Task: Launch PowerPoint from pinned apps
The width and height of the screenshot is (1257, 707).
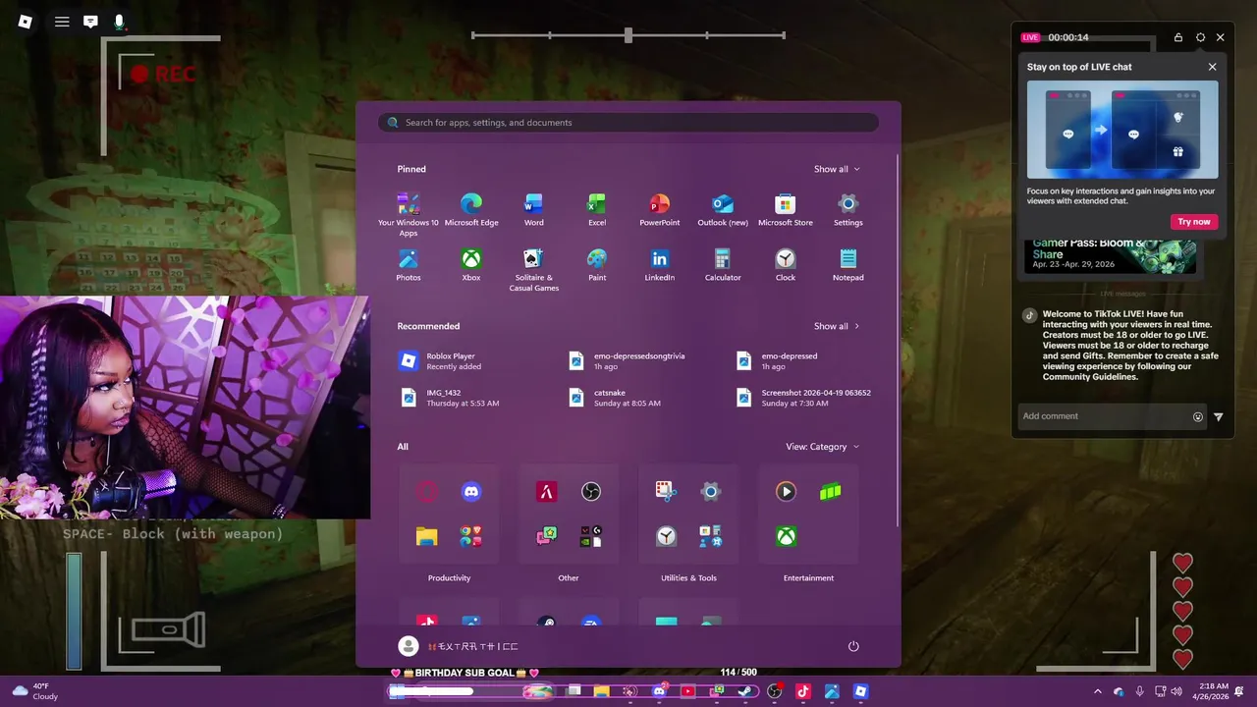Action: [659, 210]
